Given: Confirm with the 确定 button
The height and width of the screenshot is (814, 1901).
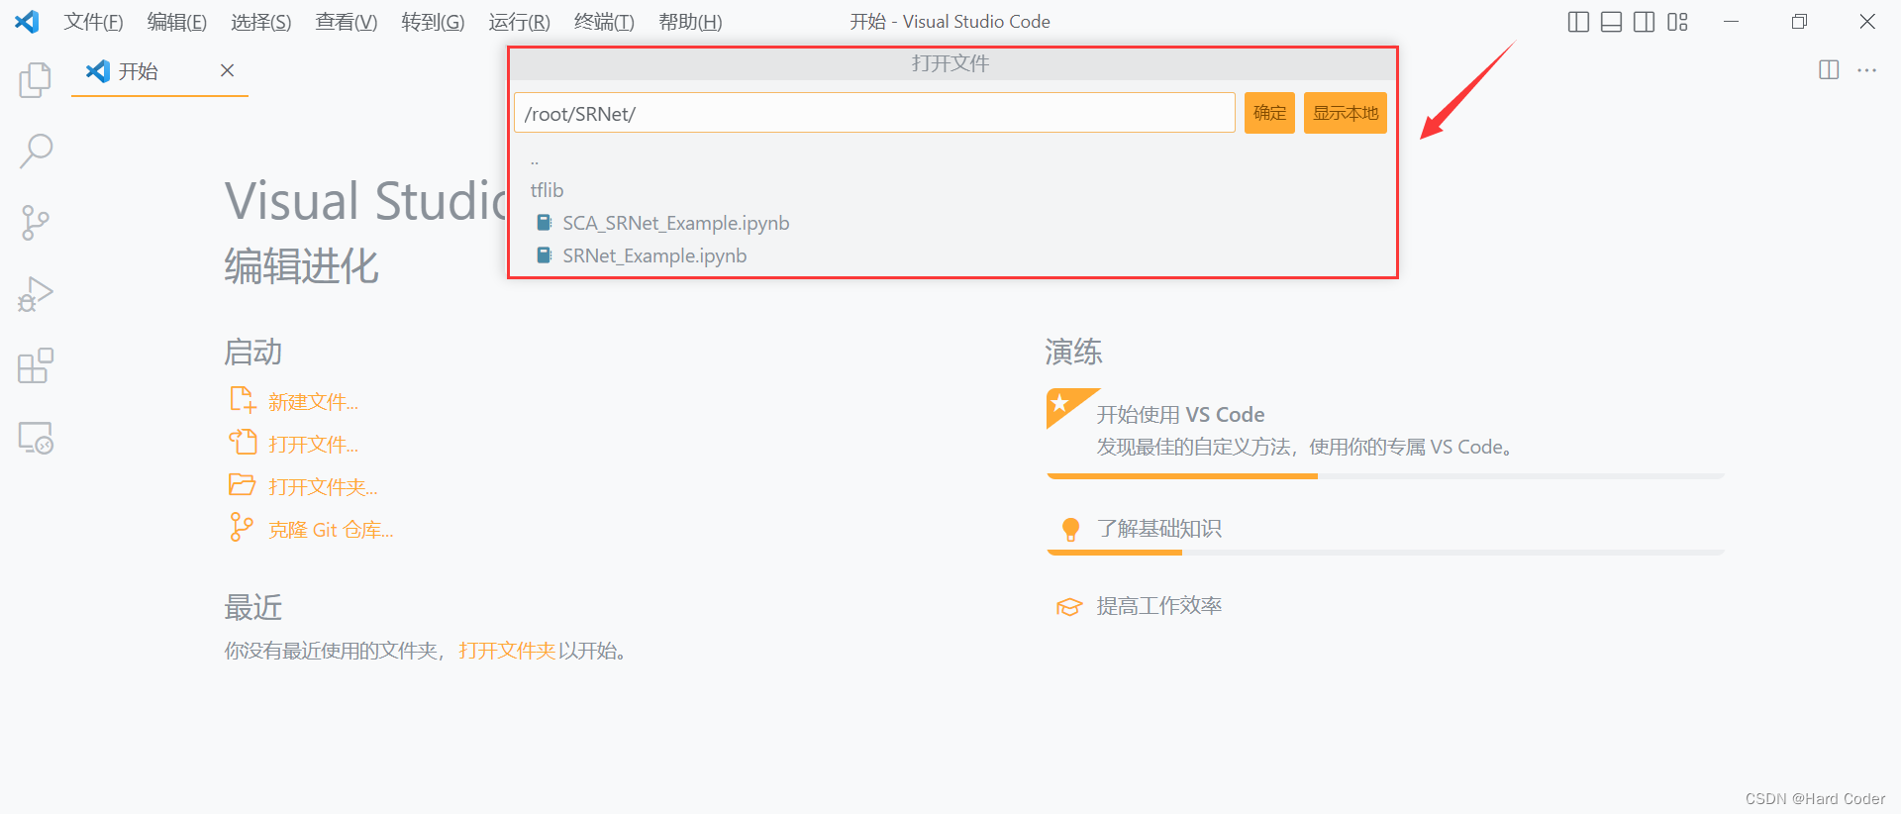Looking at the screenshot, I should click(x=1269, y=113).
